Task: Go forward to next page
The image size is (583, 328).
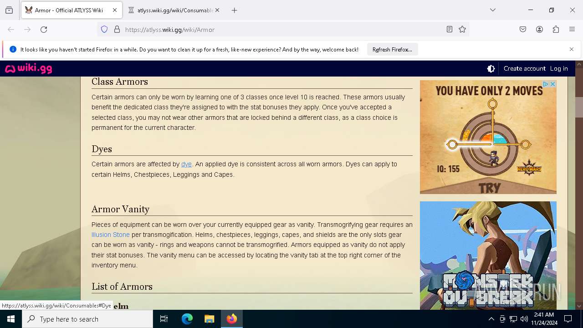Action: pos(27,30)
